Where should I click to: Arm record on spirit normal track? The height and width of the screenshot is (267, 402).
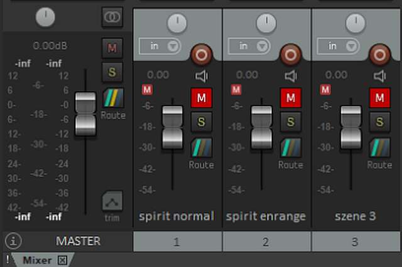coord(201,54)
